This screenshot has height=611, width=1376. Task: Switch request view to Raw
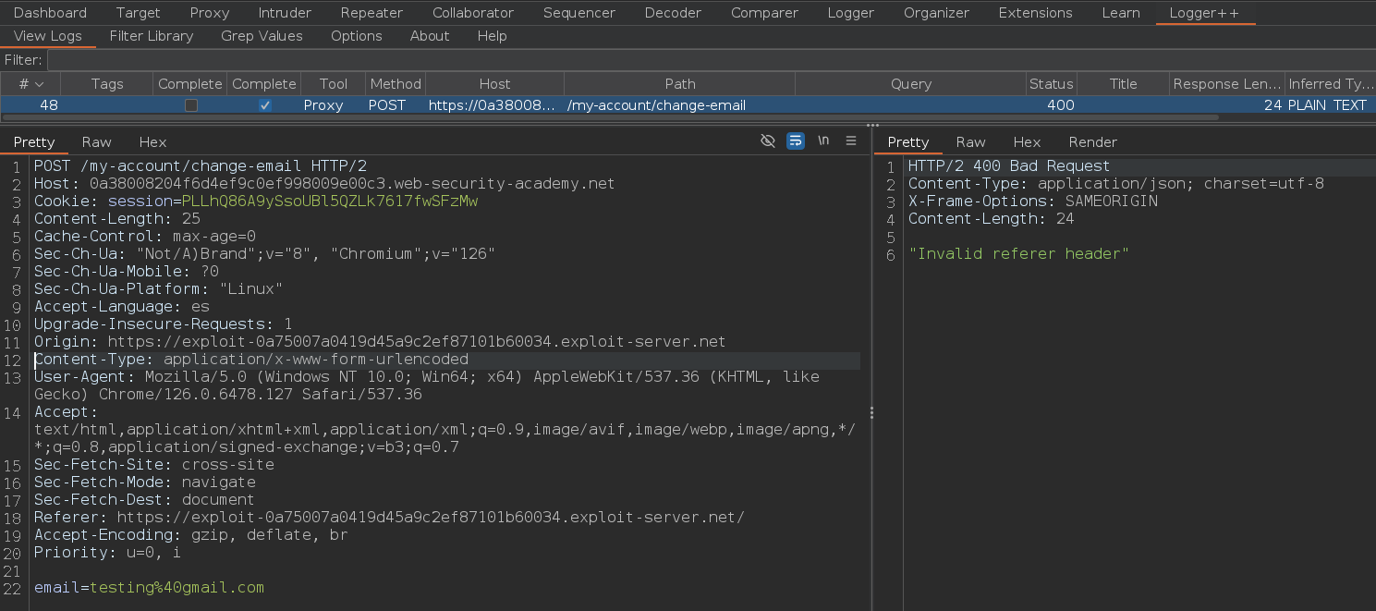[x=97, y=142]
